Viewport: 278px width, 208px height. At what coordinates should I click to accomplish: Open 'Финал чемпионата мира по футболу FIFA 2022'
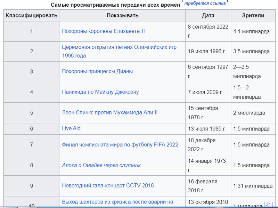(120, 145)
